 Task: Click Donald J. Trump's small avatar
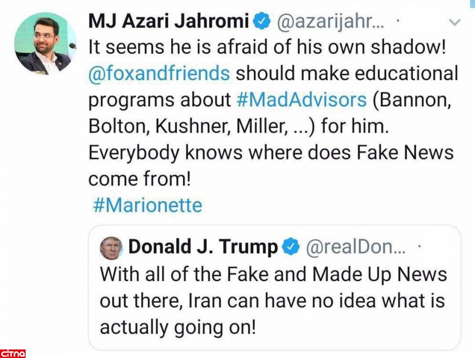click(x=111, y=247)
